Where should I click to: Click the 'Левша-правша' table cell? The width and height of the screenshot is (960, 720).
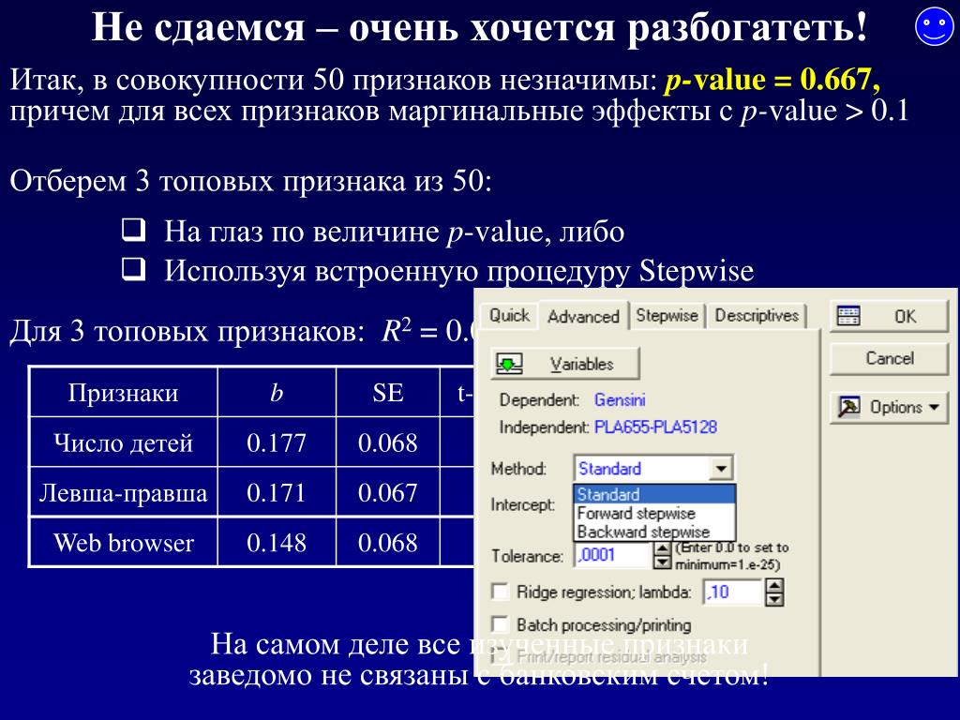coord(124,492)
